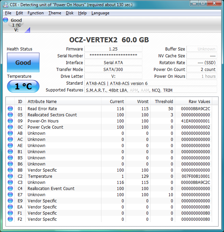The width and height of the screenshot is (224, 232).
Task: Click the status dot for Temperature row C2
Action: coord(10,176)
